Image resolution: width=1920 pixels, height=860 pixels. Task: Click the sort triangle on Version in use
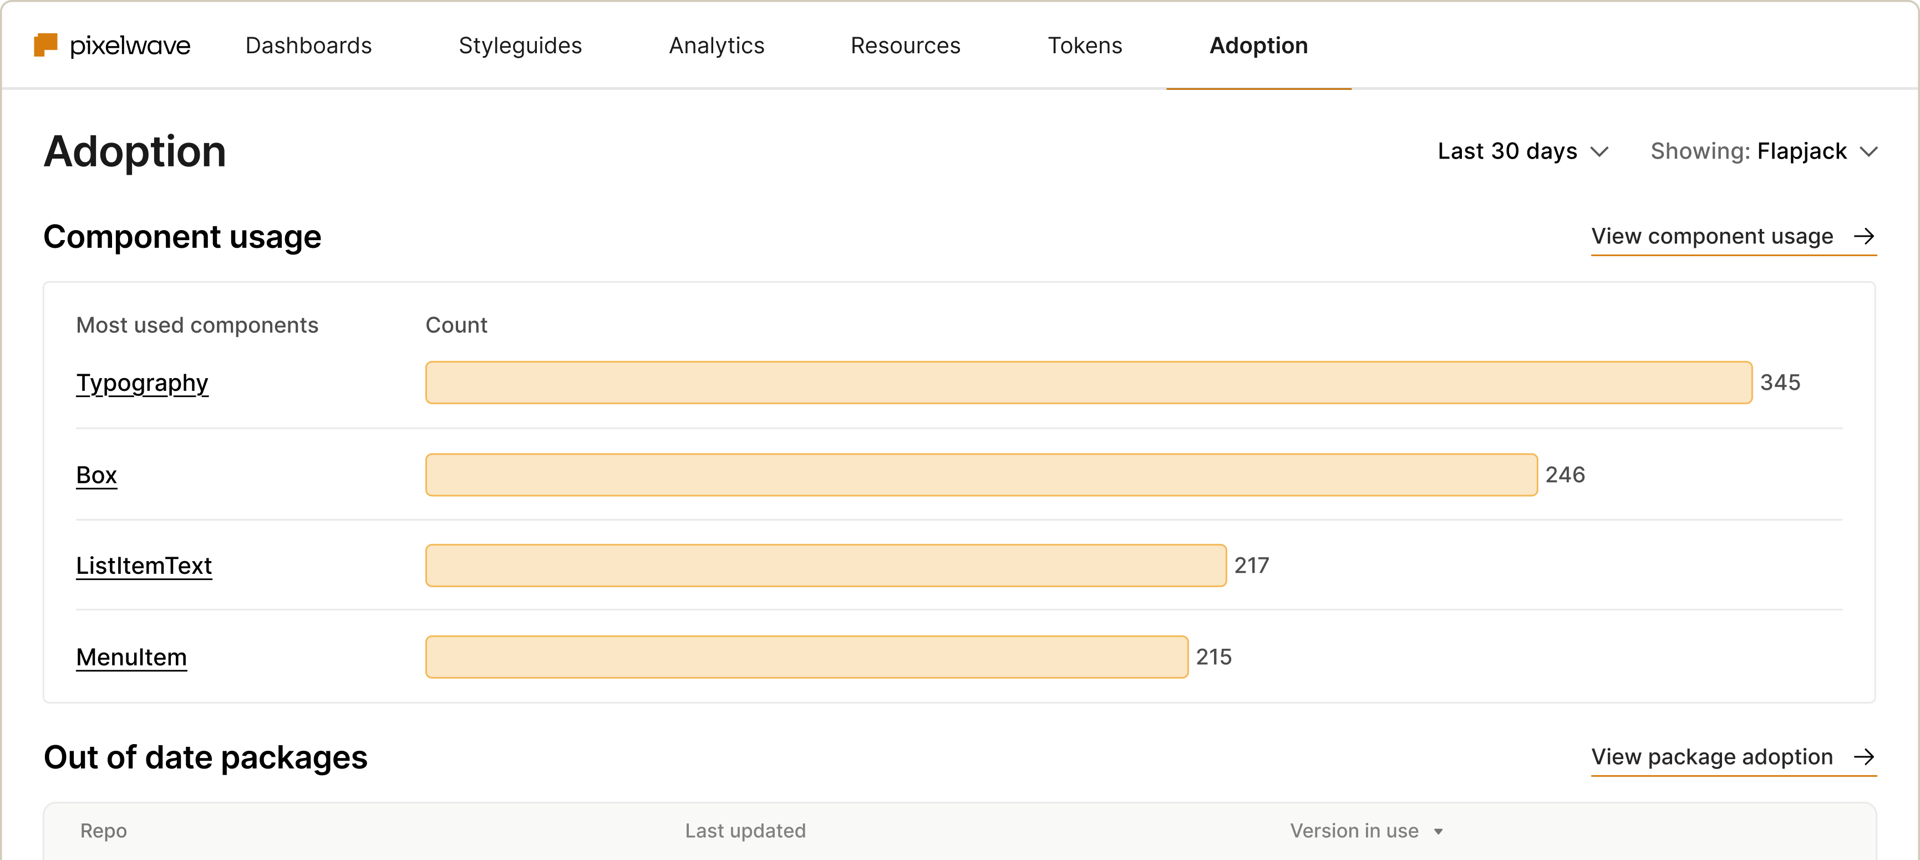(1439, 831)
